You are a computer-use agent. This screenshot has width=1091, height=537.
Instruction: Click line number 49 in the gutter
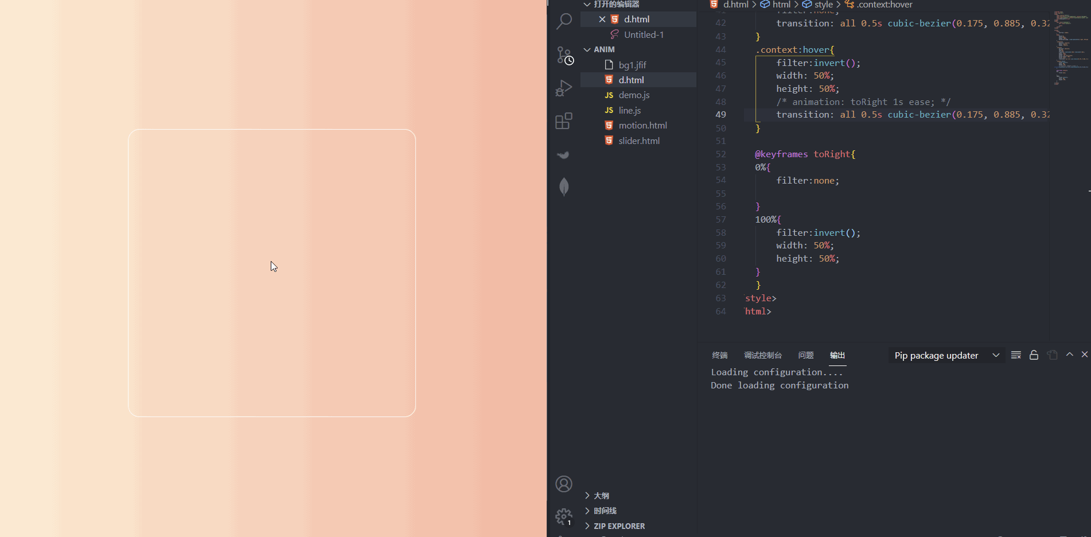pos(720,115)
